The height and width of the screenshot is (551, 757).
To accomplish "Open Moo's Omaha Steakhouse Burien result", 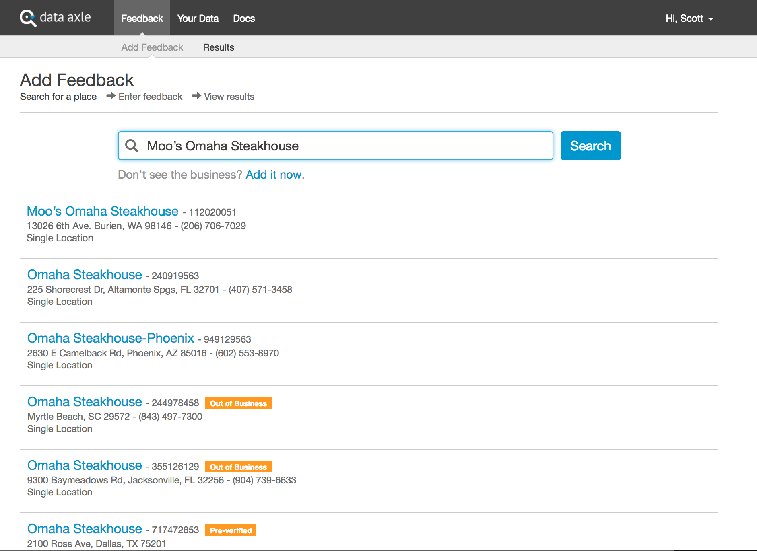I will 102,211.
